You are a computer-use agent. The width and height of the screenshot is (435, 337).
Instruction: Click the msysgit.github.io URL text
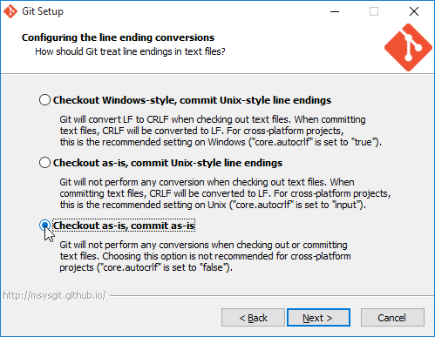[54, 295]
